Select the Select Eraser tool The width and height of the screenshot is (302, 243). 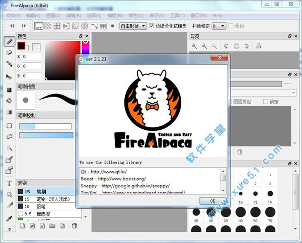[x=9, y=170]
